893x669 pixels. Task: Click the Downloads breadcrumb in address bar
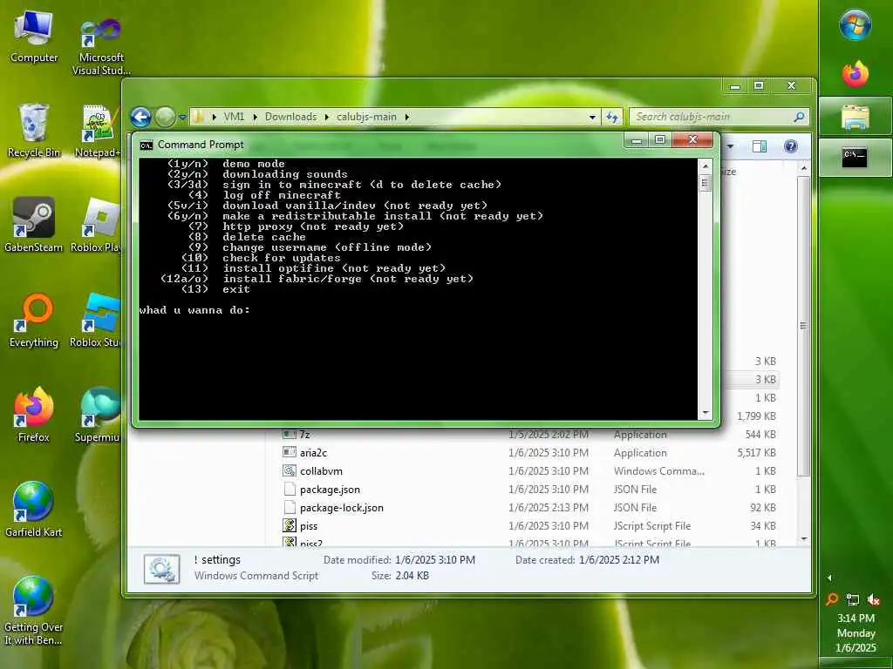click(x=290, y=117)
